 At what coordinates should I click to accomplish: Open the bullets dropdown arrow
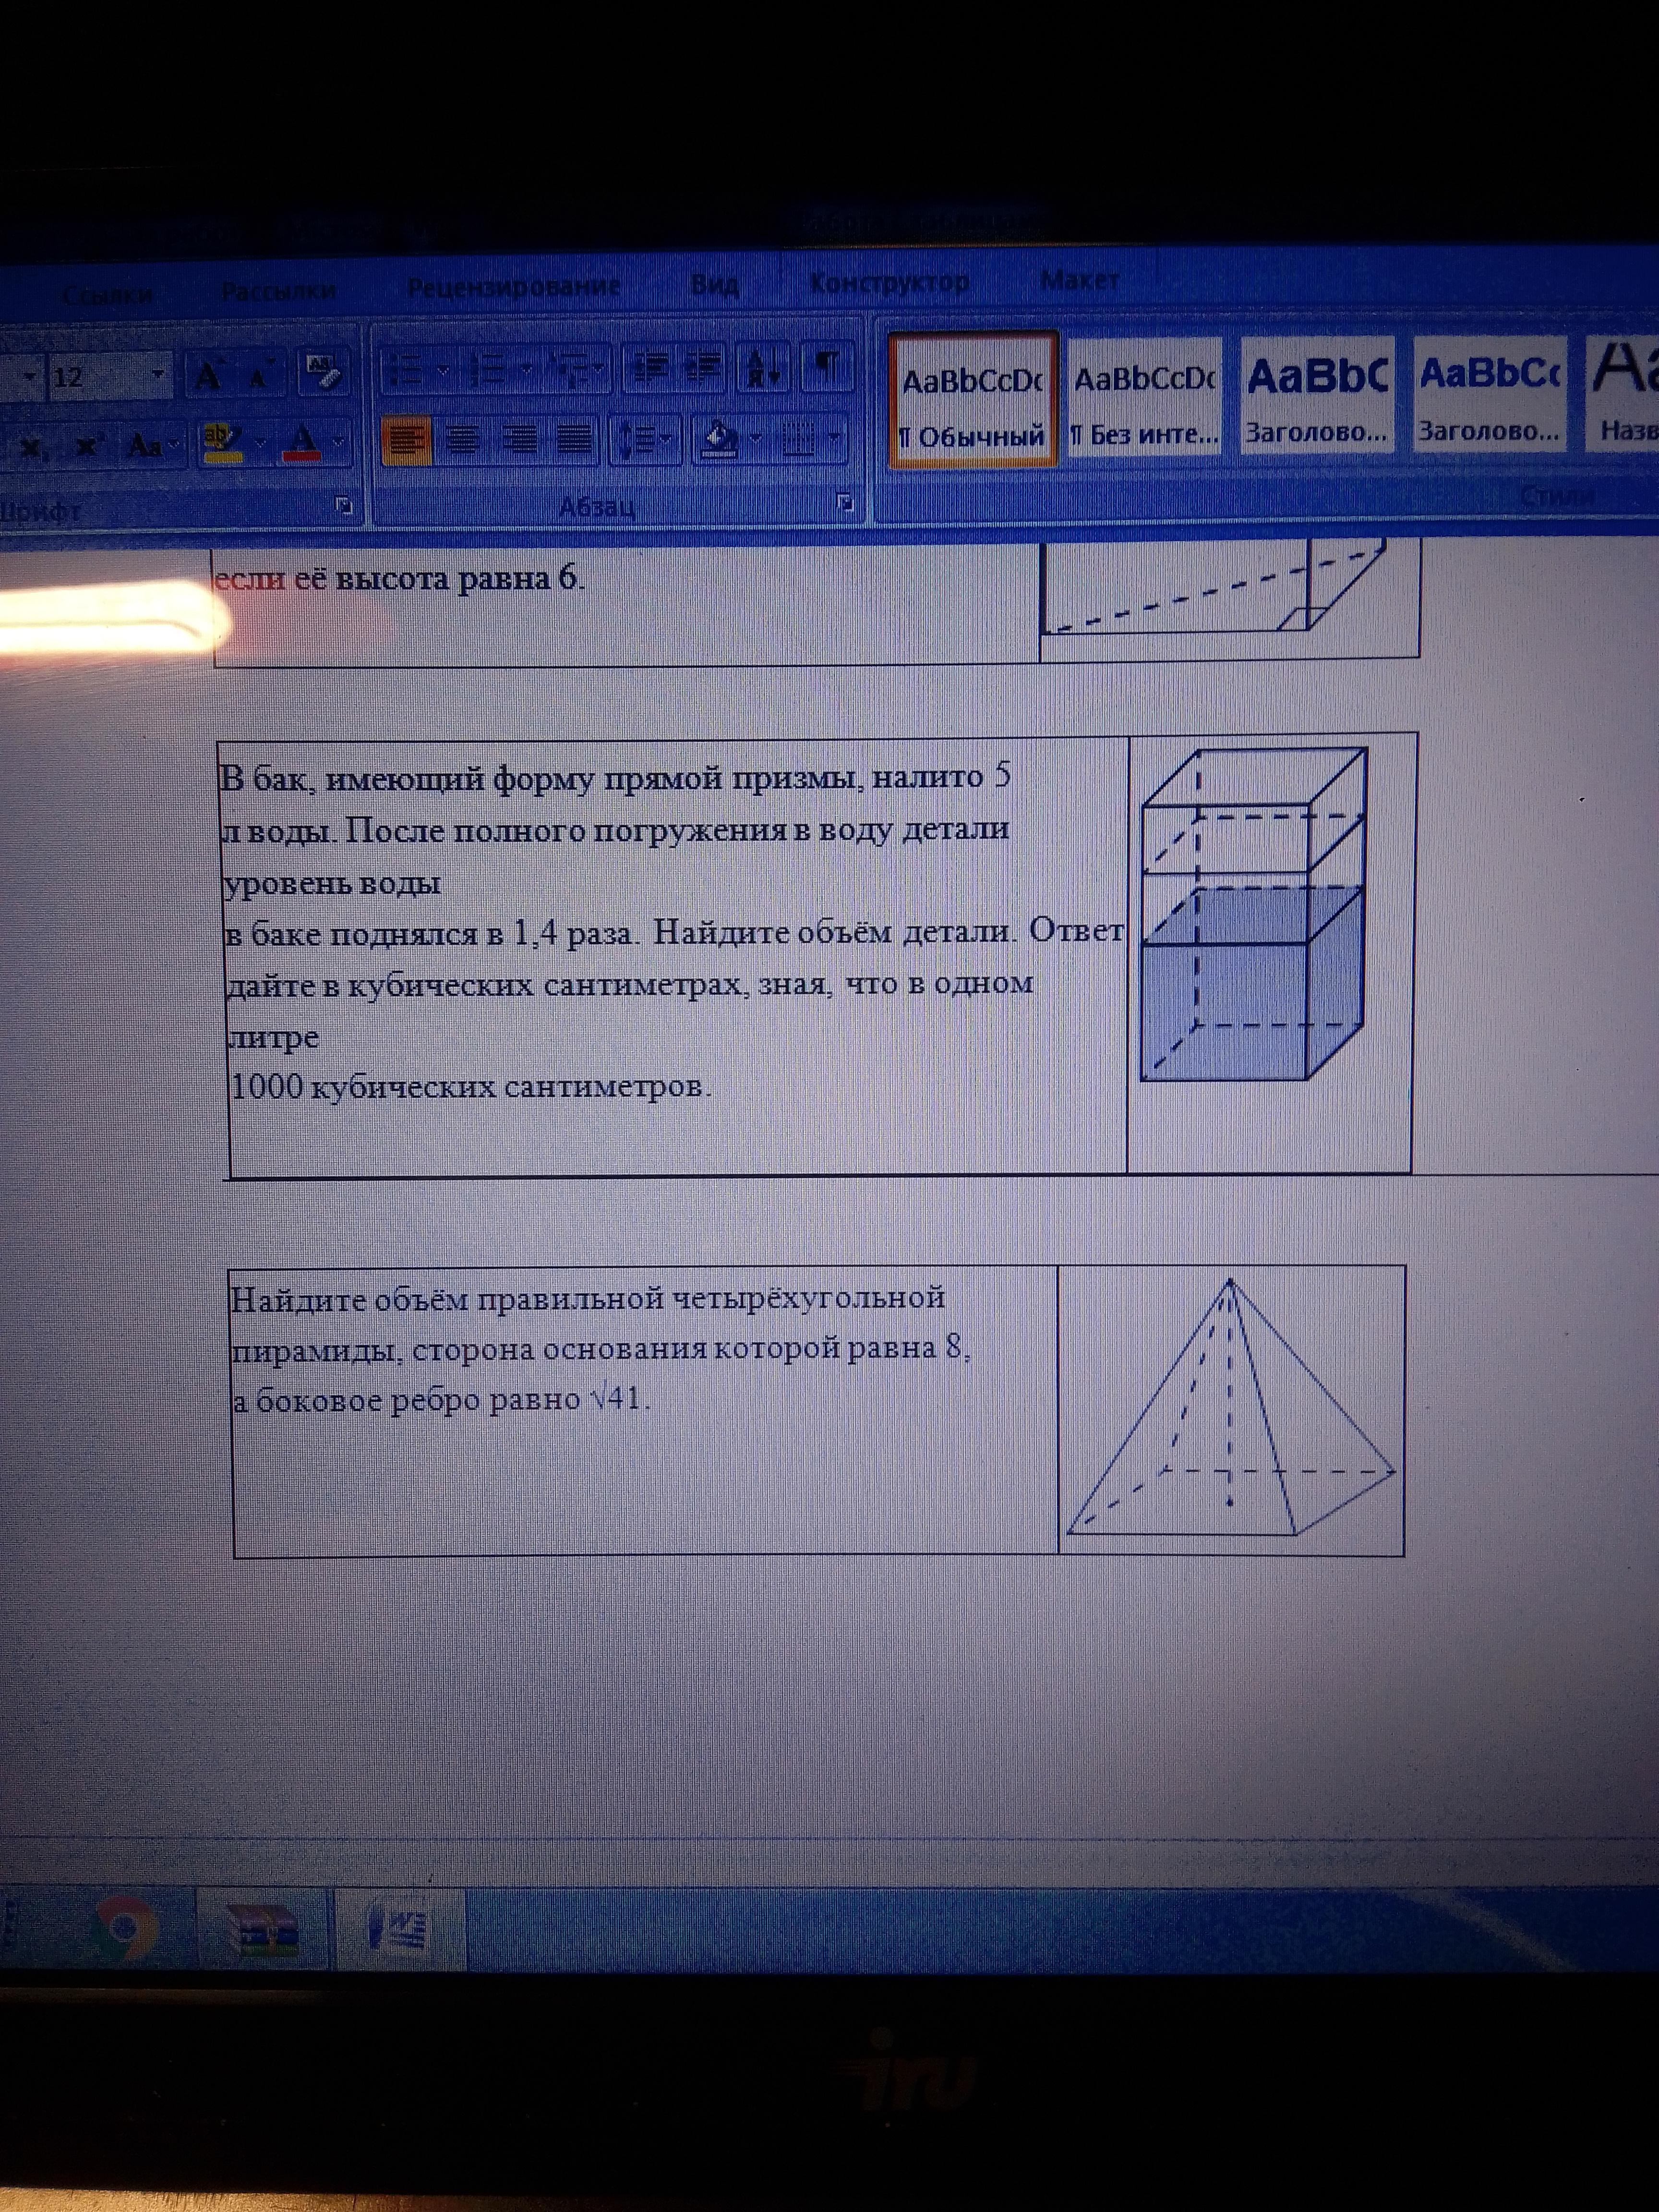(444, 371)
